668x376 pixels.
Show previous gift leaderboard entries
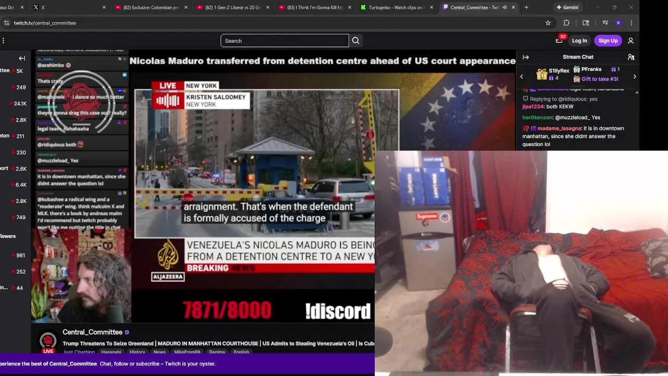521,77
